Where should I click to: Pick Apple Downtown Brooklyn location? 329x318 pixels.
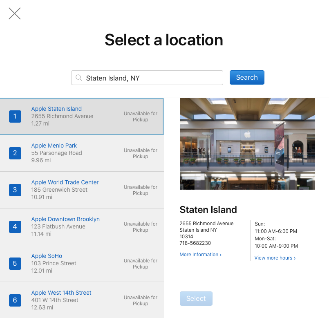click(x=65, y=219)
